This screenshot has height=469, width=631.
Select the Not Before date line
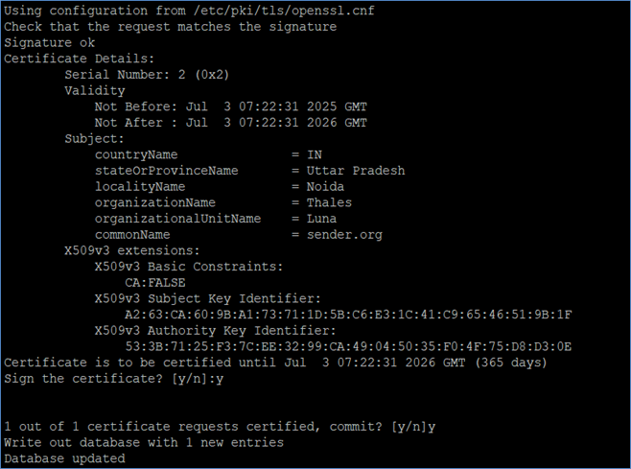pos(230,106)
